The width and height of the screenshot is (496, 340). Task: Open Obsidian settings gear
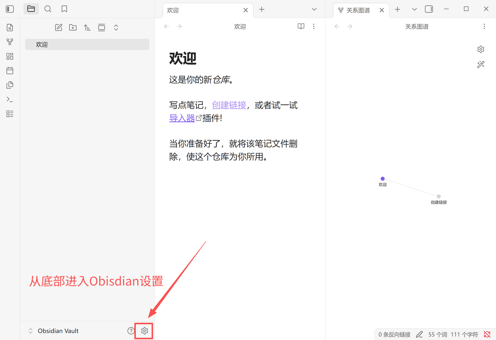(x=145, y=331)
